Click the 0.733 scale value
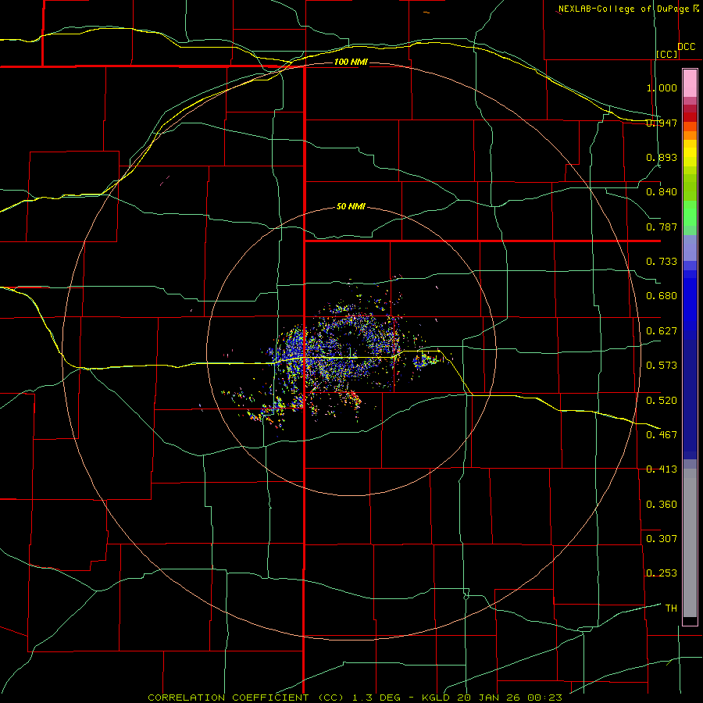703x703 pixels. [x=662, y=262]
